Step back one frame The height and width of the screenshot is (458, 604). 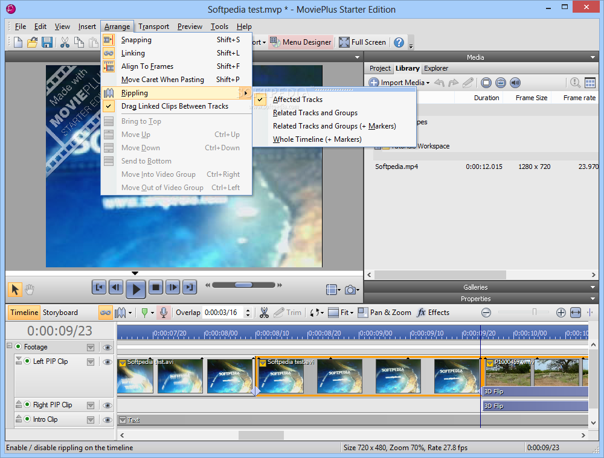(x=116, y=287)
